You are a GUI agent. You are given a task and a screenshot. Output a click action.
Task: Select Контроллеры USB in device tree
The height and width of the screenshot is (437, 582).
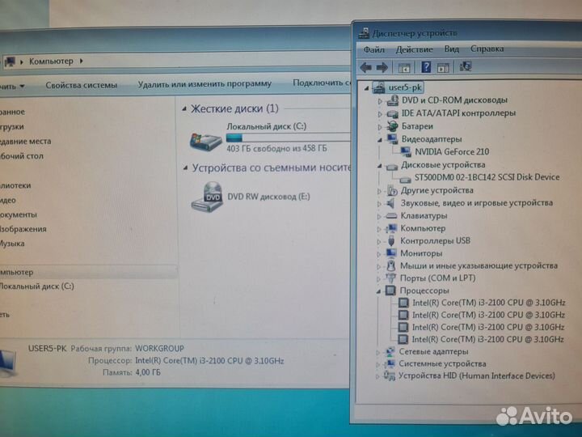point(435,241)
